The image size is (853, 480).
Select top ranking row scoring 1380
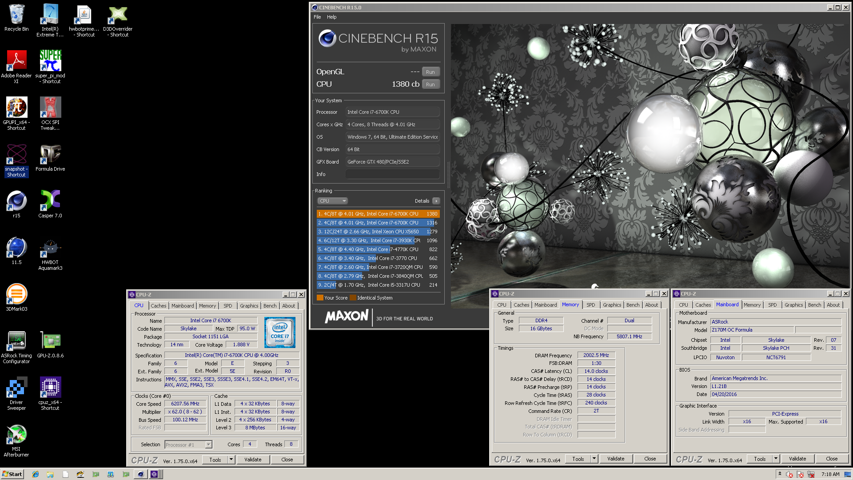(x=378, y=214)
